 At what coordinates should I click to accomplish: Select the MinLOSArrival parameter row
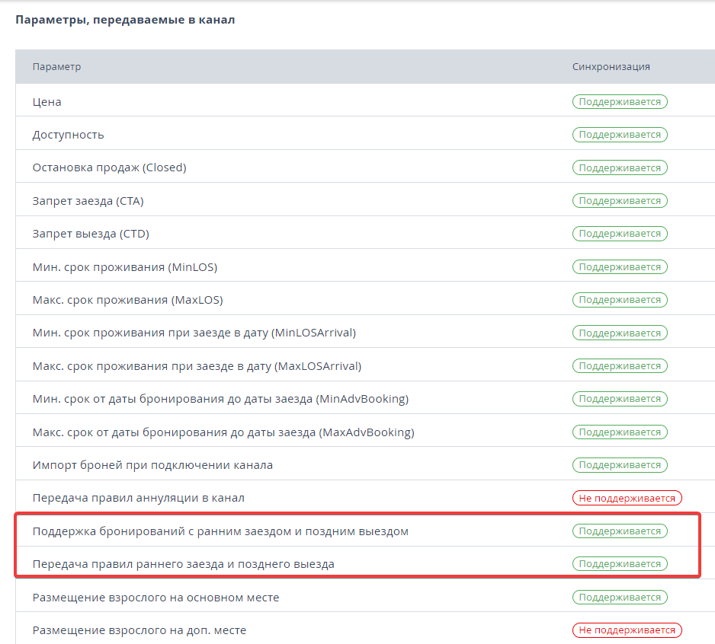pyautogui.click(x=365, y=332)
